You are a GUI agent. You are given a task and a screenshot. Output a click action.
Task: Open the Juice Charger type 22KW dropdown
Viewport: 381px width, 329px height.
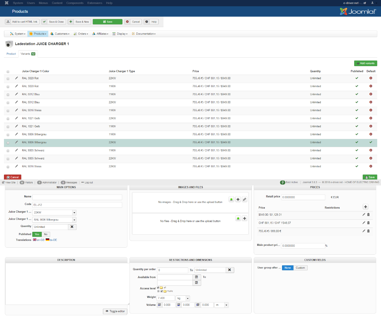[x=74, y=213]
